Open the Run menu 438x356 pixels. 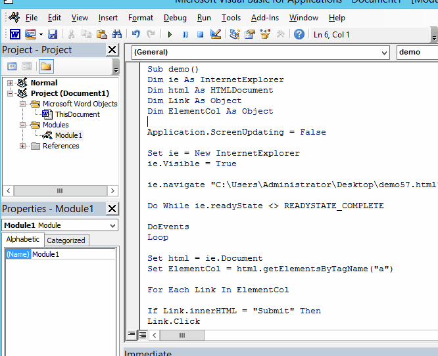[x=204, y=18]
